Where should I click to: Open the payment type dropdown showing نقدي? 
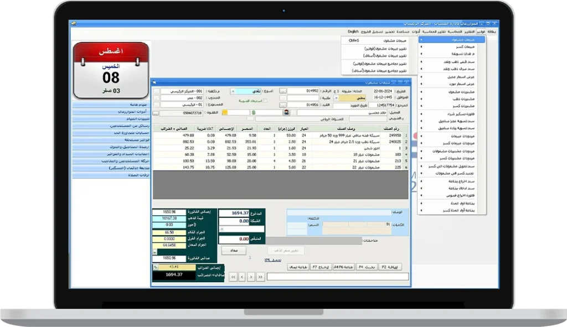(234, 91)
